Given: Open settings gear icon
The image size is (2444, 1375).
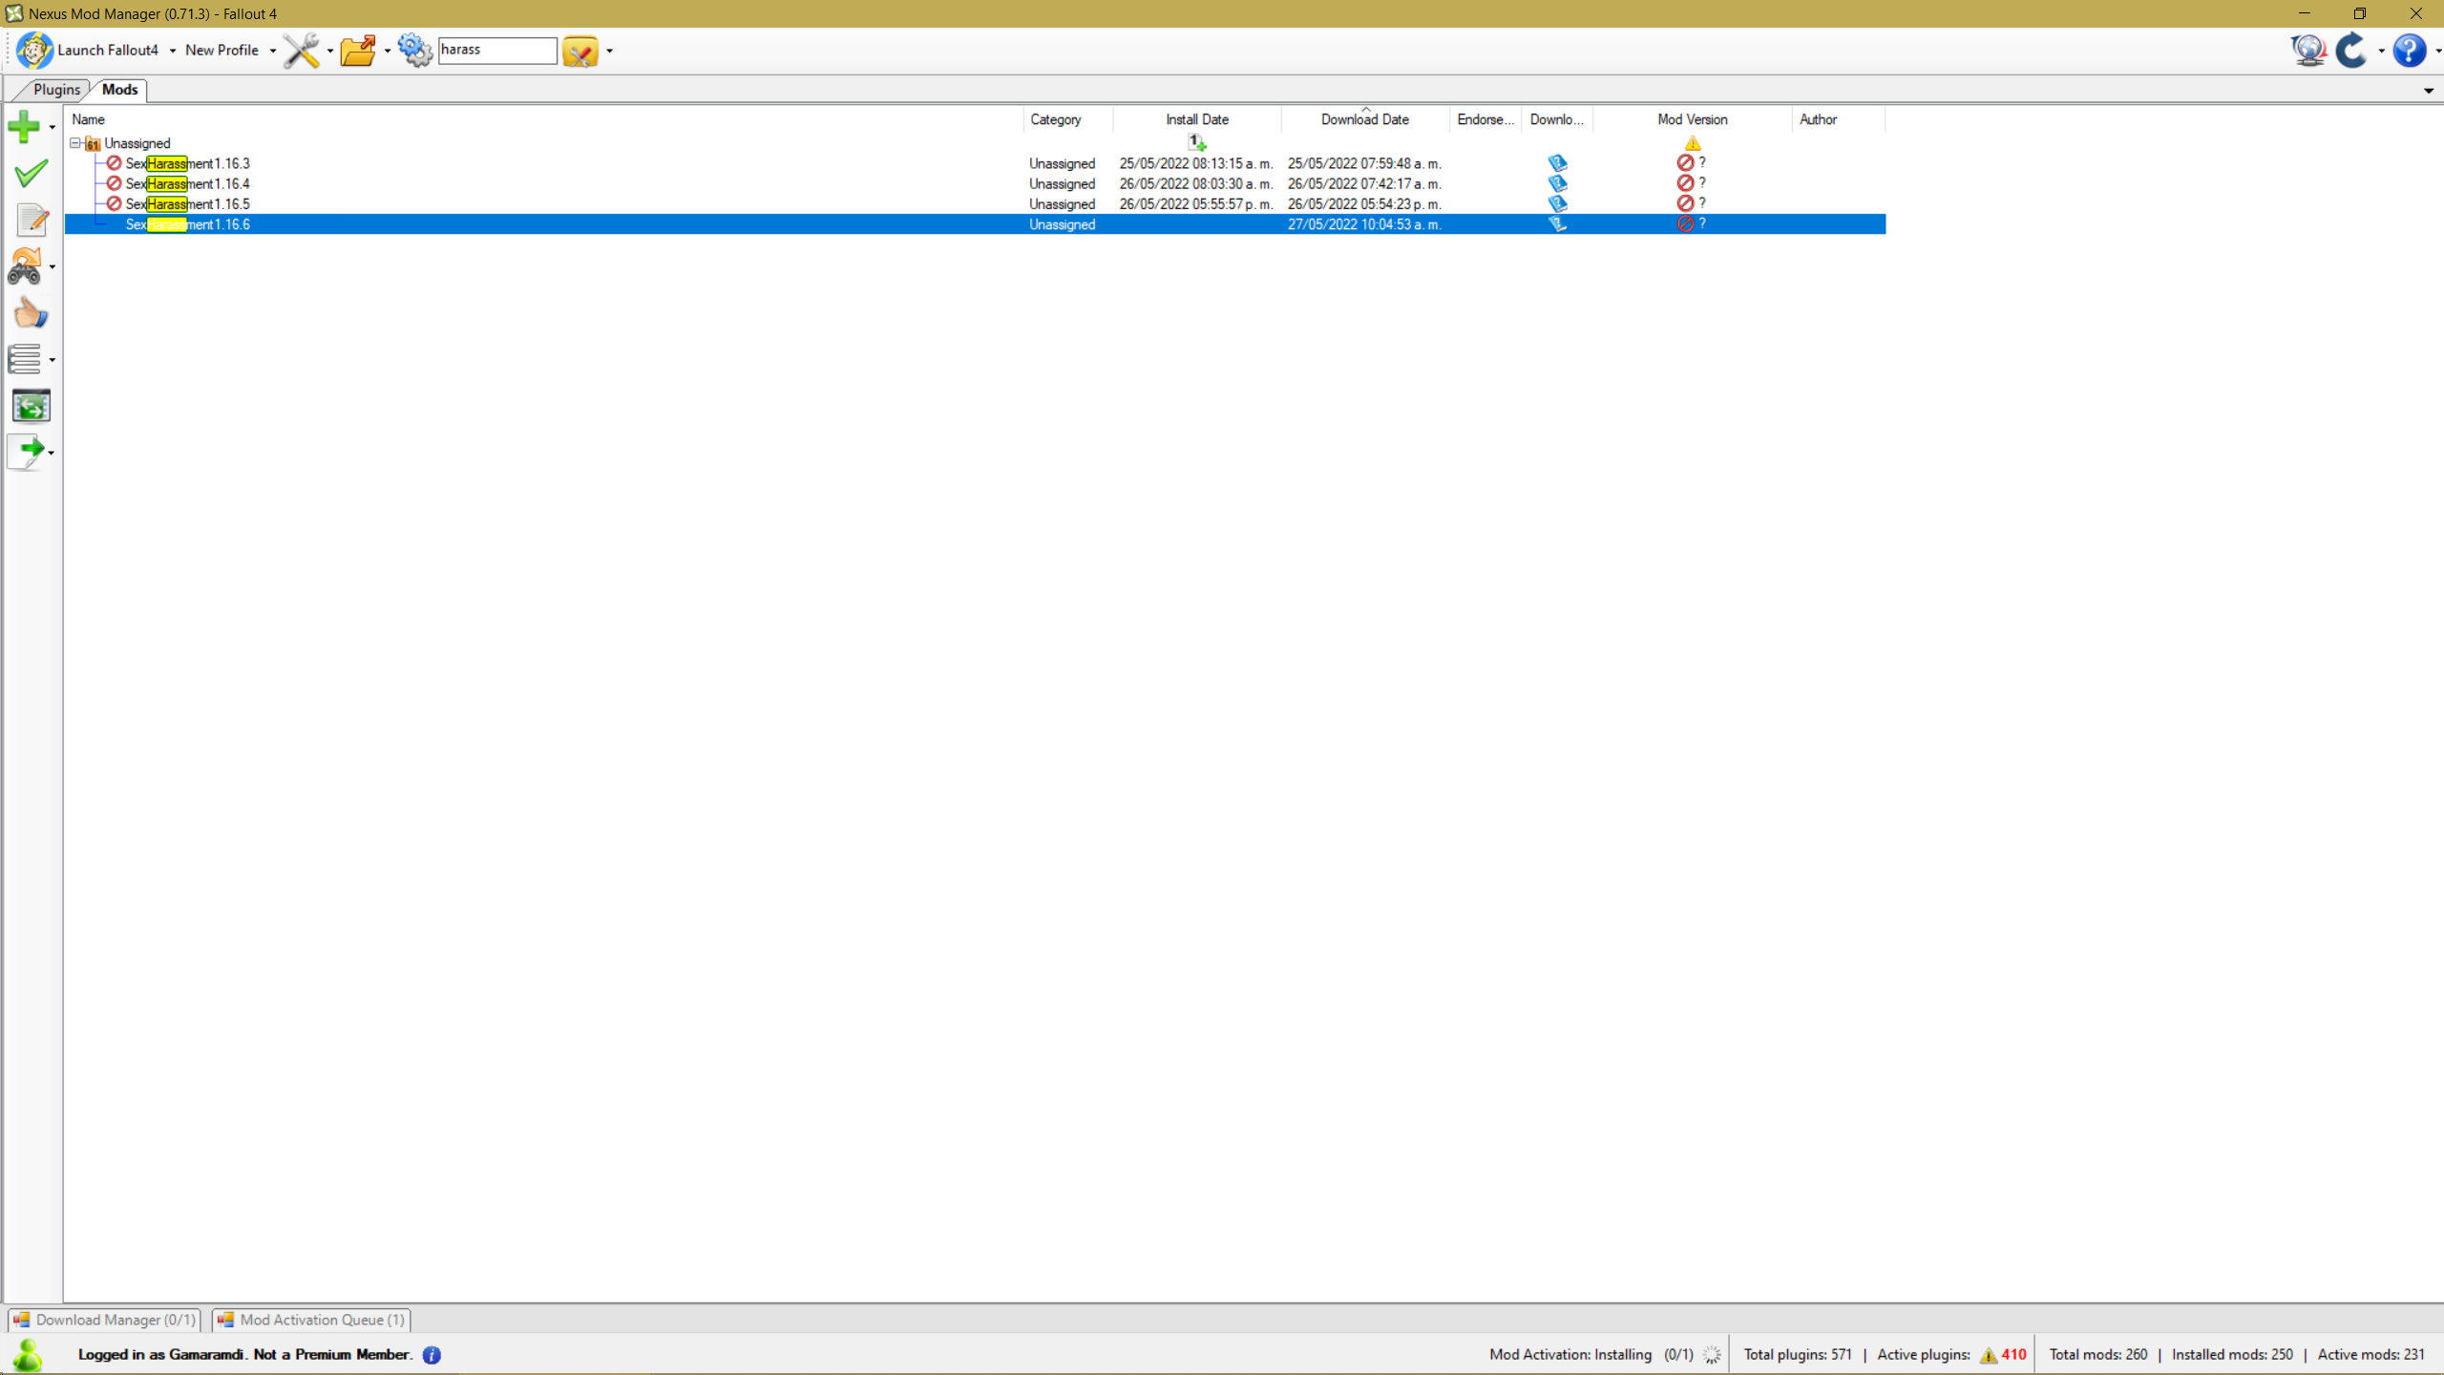Looking at the screenshot, I should click(x=415, y=51).
